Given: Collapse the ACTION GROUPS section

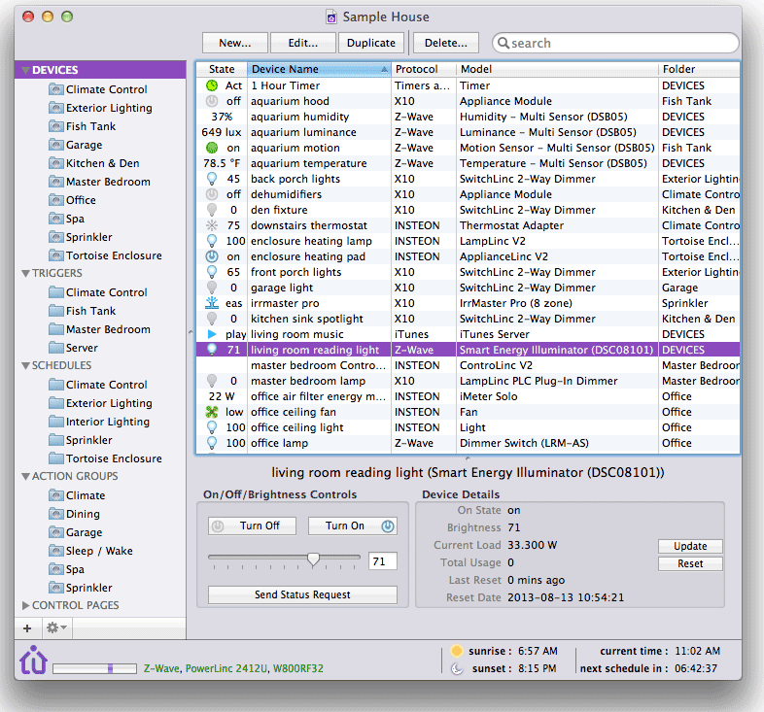Looking at the screenshot, I should 25,477.
